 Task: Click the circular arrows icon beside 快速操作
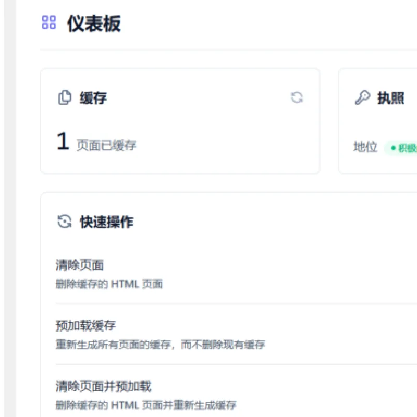pos(65,221)
